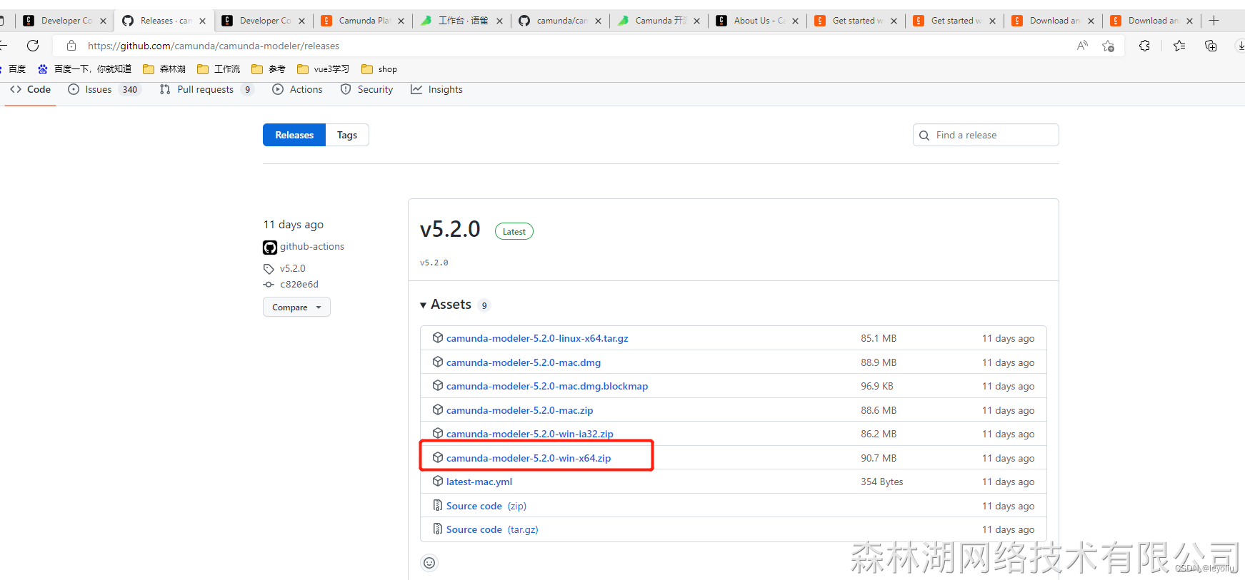Open browser extensions puzzle icon
This screenshot has height=580, width=1245.
(x=1144, y=46)
